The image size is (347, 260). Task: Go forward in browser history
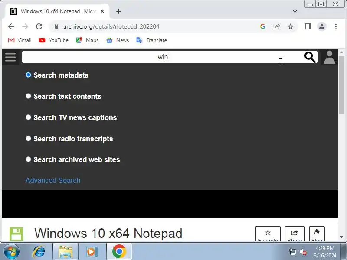(x=25, y=26)
